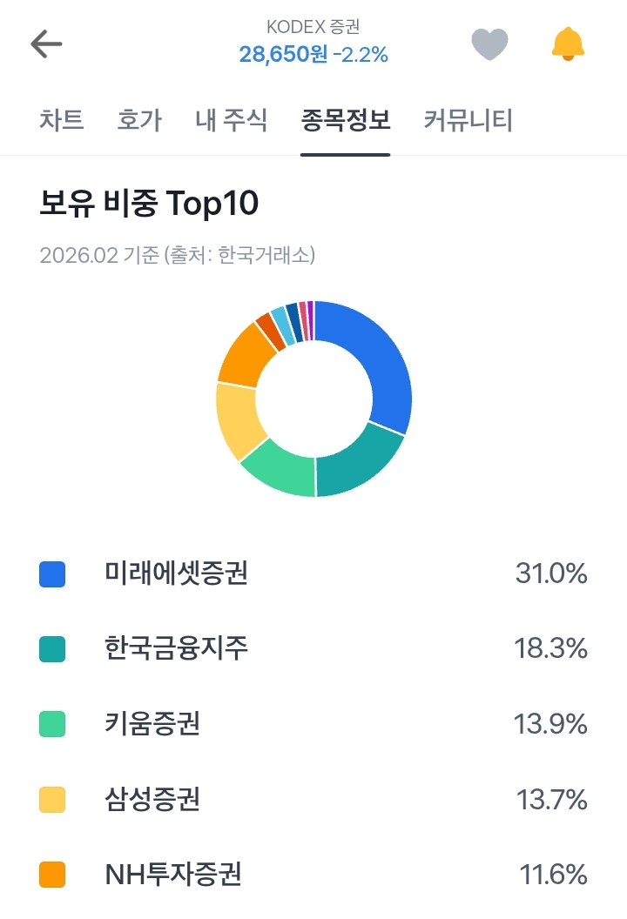627x919 pixels.
Task: Toggle the yellow bell alert icon
Action: tap(568, 44)
